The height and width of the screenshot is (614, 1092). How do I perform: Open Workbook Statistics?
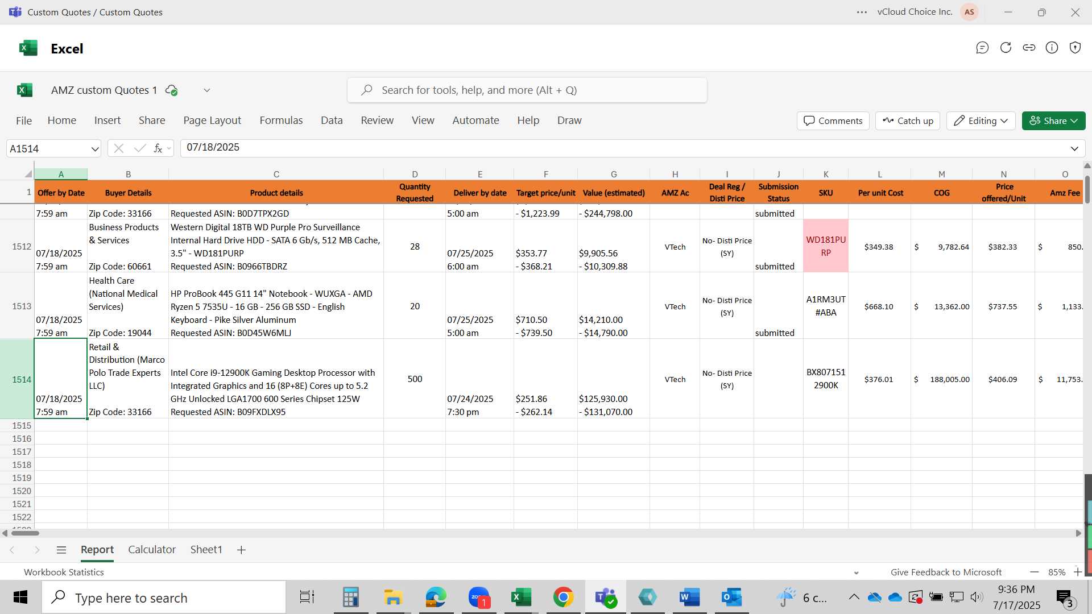pos(64,572)
